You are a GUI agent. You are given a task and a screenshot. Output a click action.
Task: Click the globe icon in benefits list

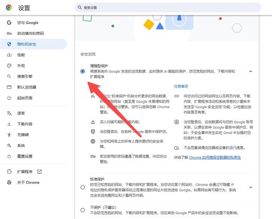coord(93,141)
